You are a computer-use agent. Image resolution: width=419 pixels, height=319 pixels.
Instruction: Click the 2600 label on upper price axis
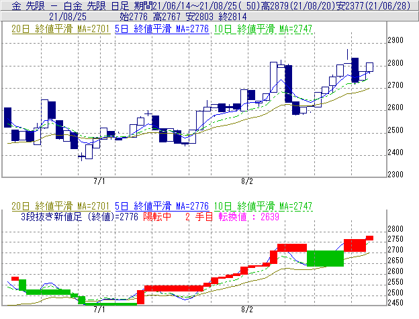coord(395,107)
